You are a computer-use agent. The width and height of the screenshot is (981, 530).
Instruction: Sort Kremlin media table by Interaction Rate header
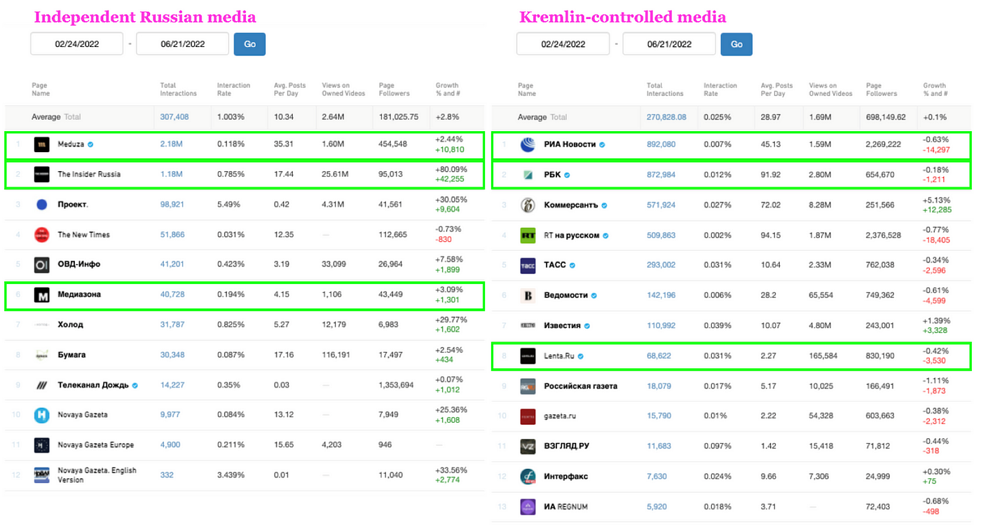pos(720,90)
